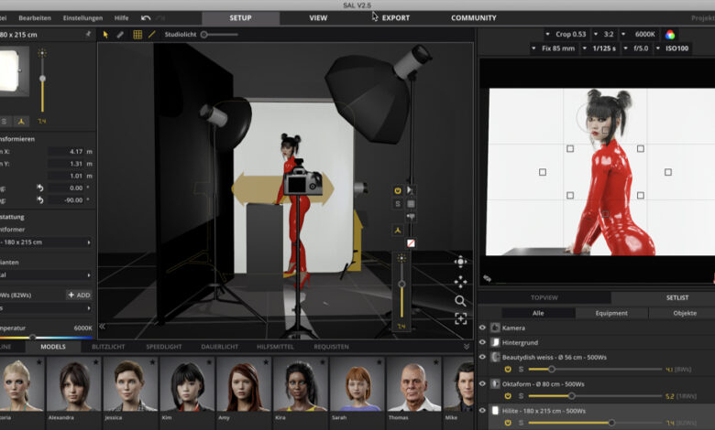Viewport: 715px width, 430px height.
Task: Click the magnifier zoom icon in viewport
Action: pyautogui.click(x=460, y=300)
